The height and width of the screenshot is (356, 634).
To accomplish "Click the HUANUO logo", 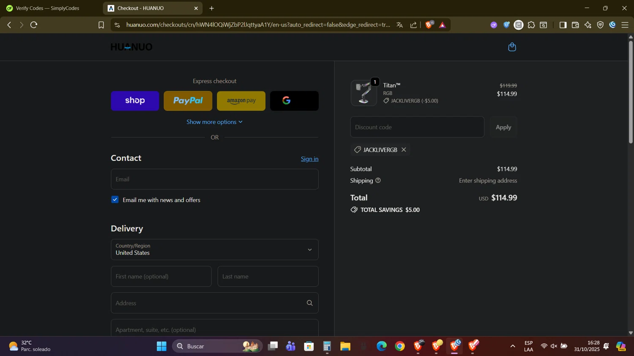I will click(x=131, y=47).
